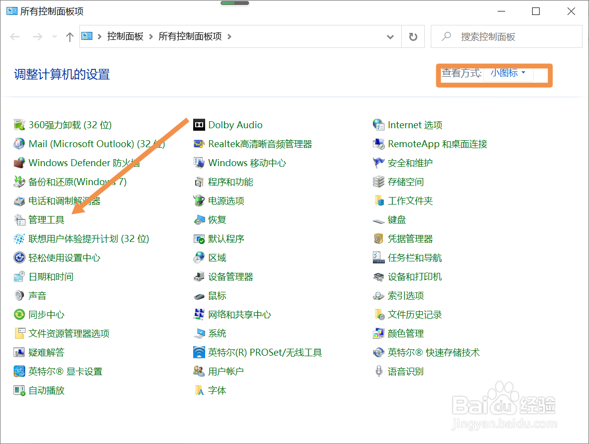Viewport: 589px width, 444px height.
Task: Click the 疑难解答 icon
Action: click(19, 352)
